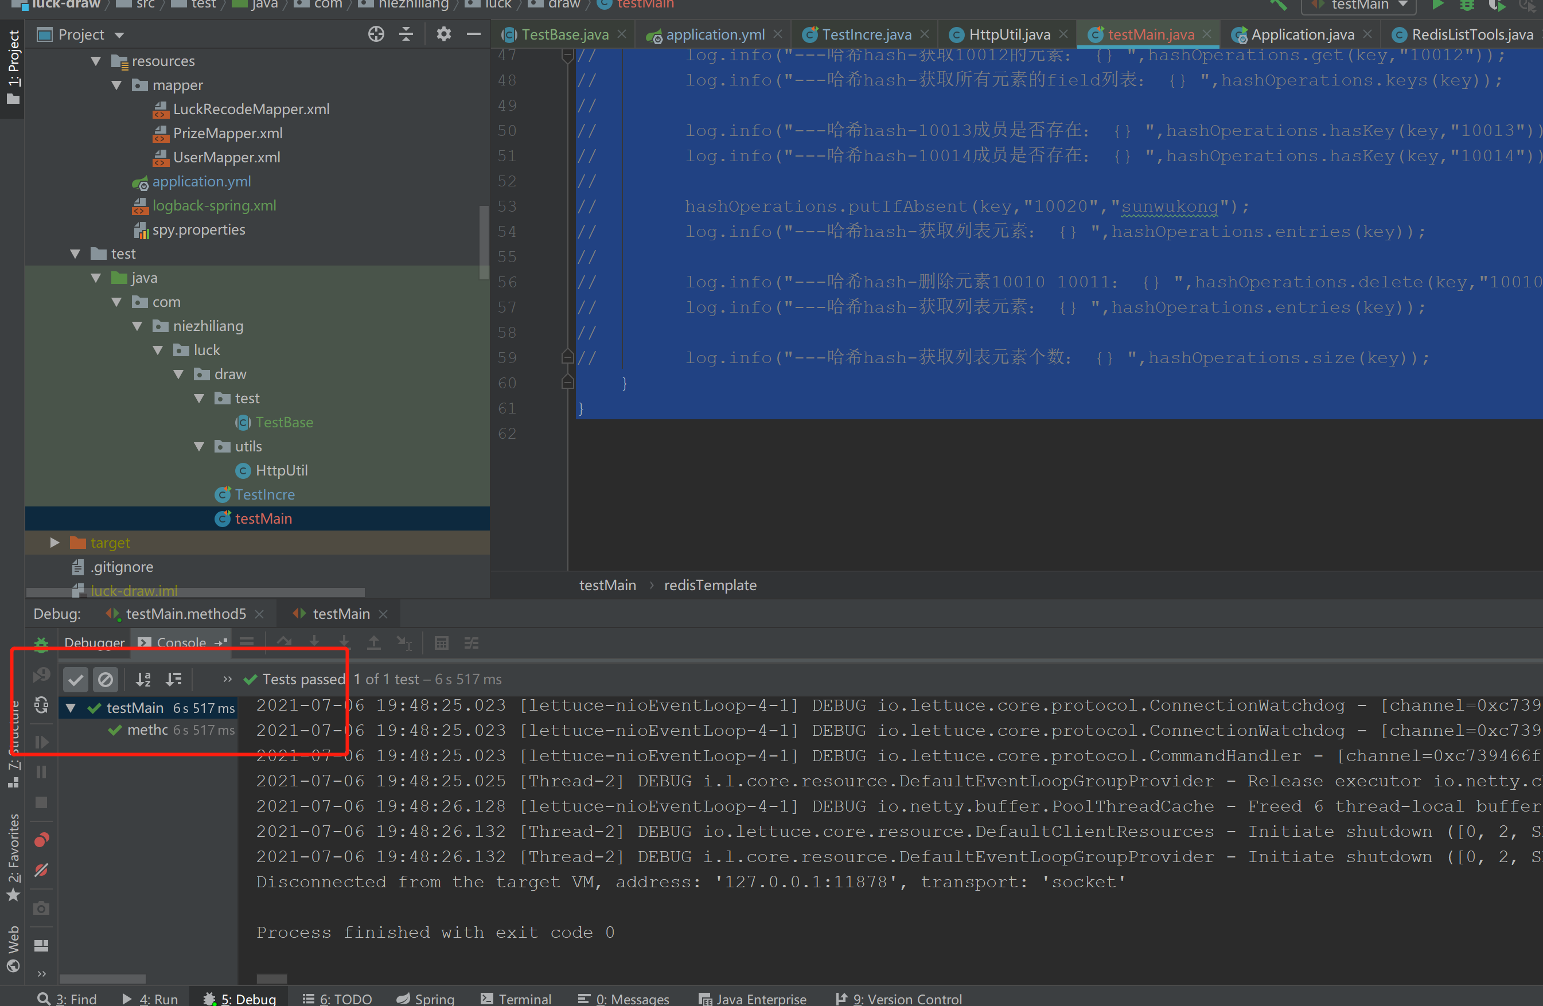Switch to the Debugger tab
This screenshot has height=1006, width=1543.
click(x=95, y=642)
